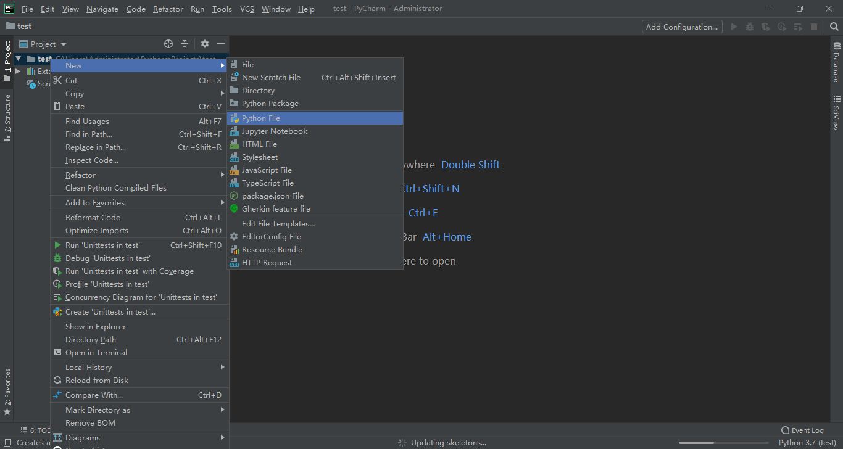Click the Concurrency Diagram toolbar icon

798,27
